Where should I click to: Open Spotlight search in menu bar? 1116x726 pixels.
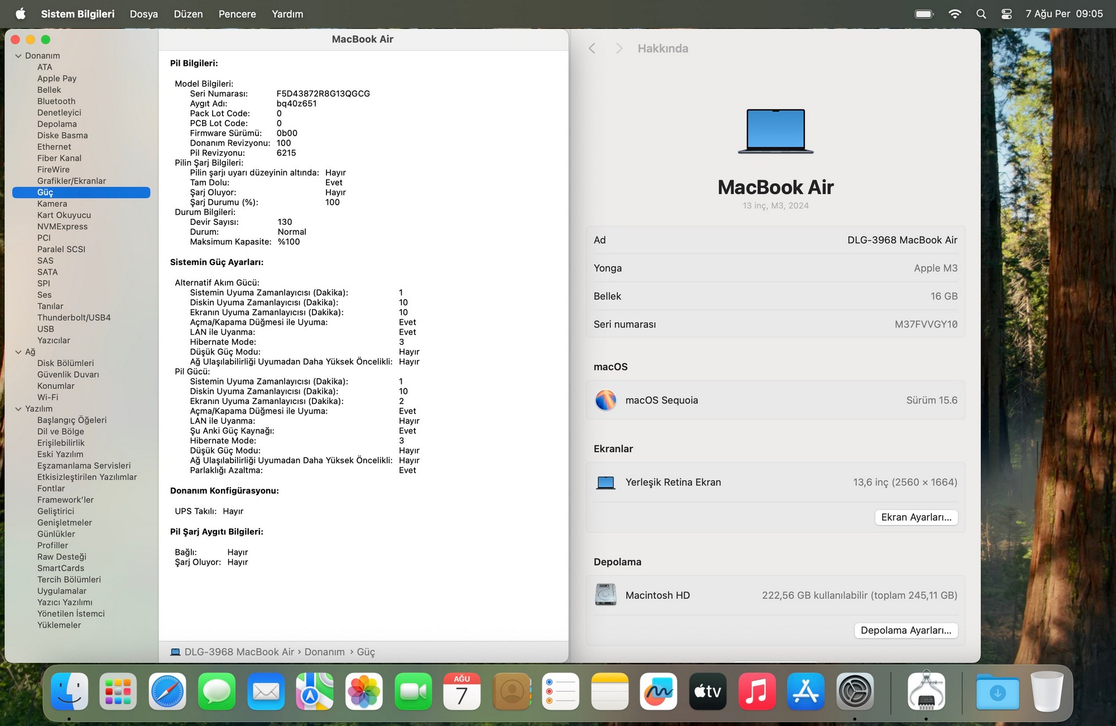click(x=981, y=14)
